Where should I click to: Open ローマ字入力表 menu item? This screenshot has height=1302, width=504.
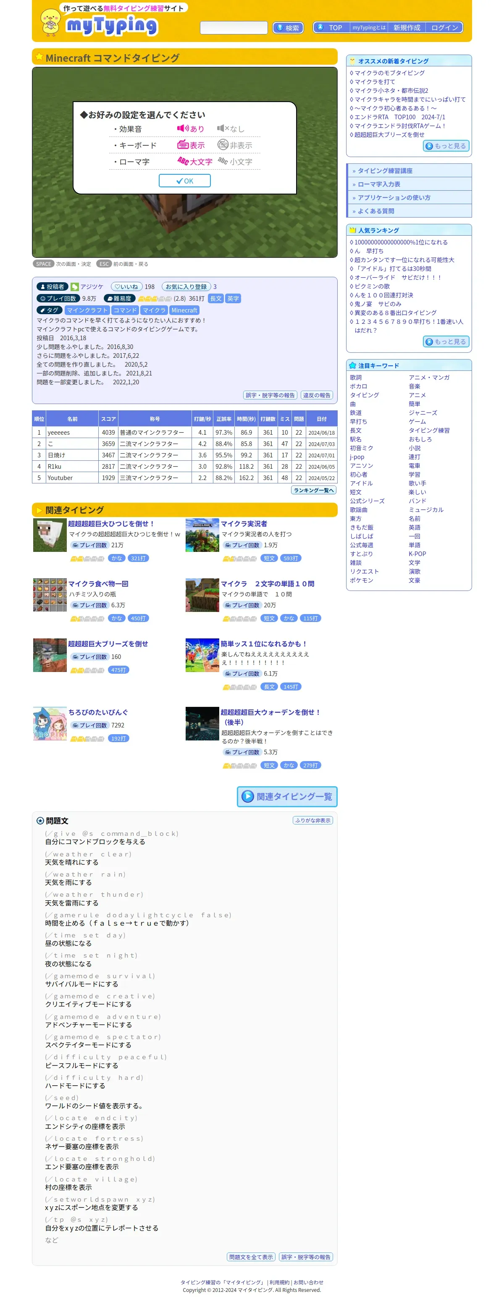409,184
